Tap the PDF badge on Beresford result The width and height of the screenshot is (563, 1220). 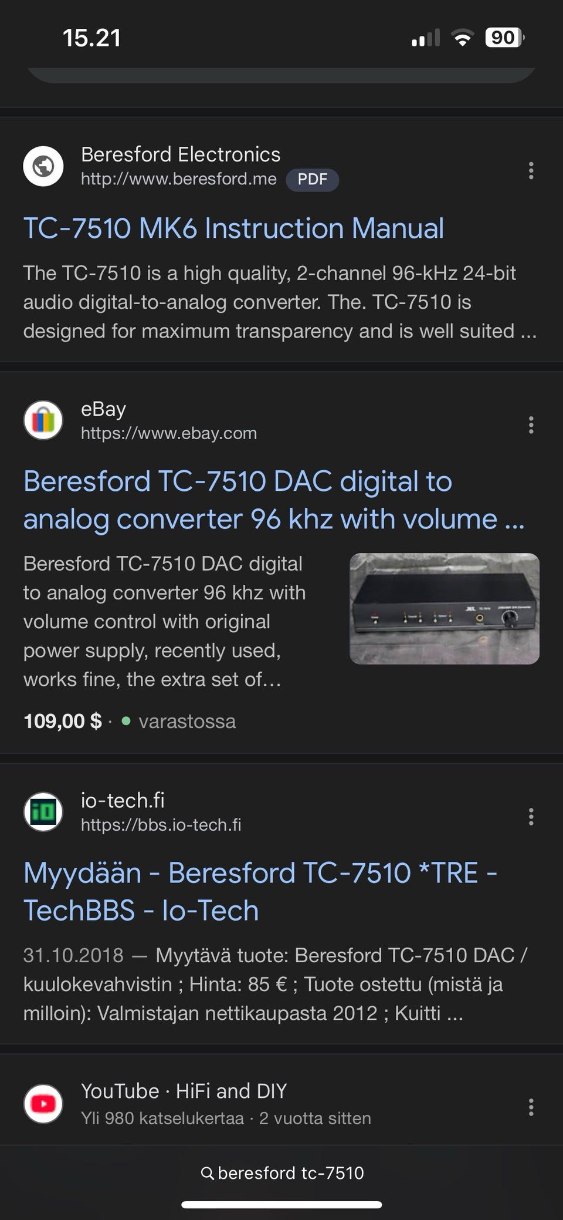tap(312, 180)
